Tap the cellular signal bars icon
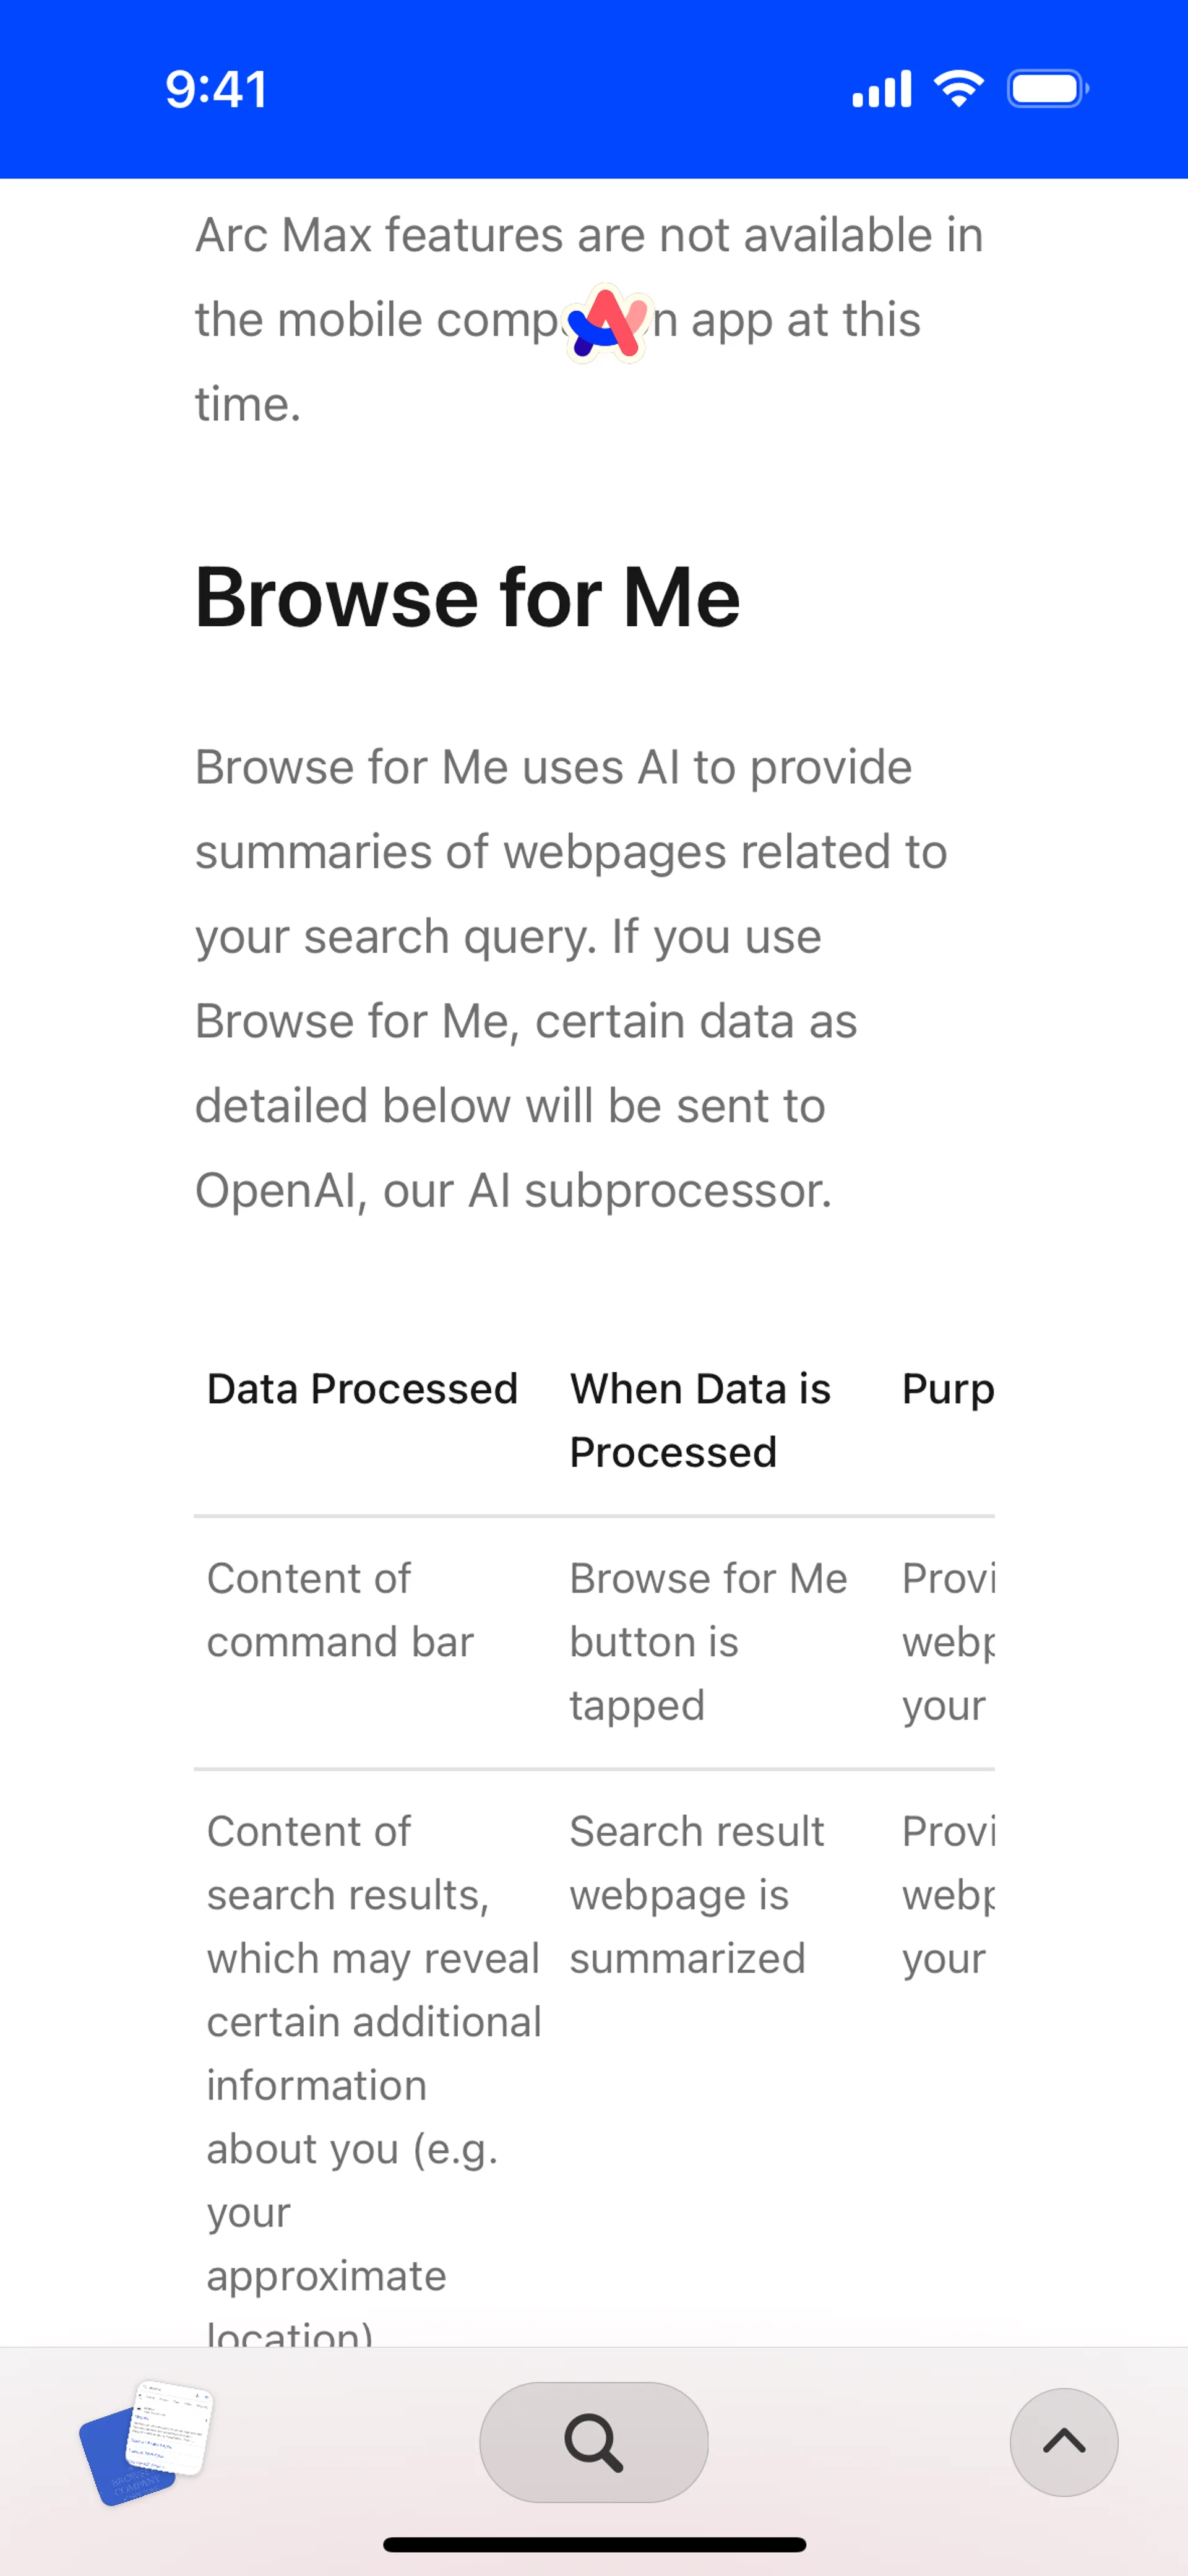1188x2576 pixels. click(881, 89)
